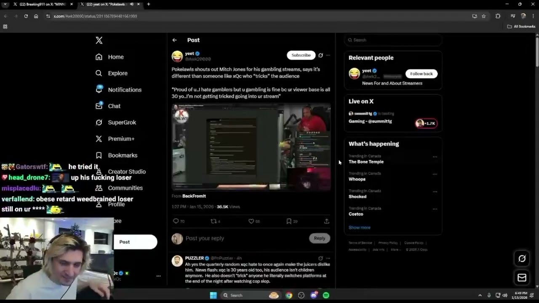Click Grok icon on PUZZLER reply
Viewport: 539px width, 303px height.
(320, 258)
